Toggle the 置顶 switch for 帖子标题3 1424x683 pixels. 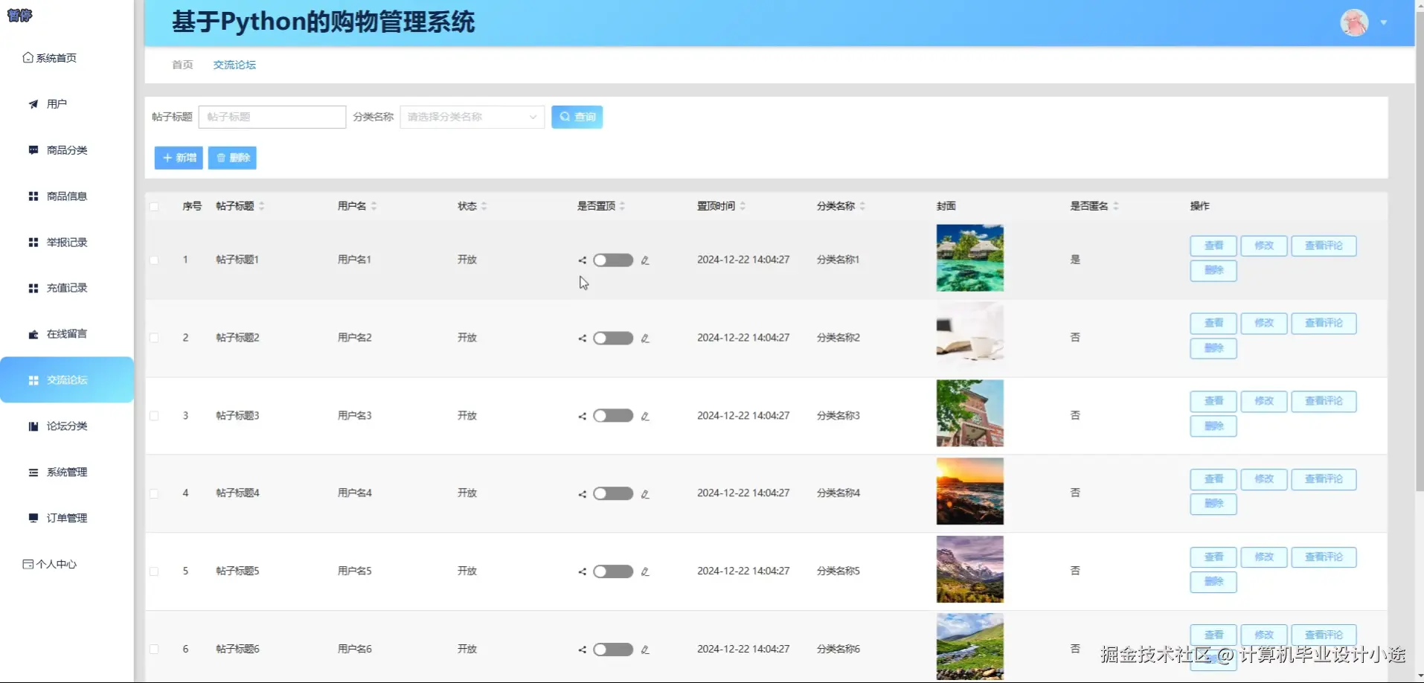[613, 416]
